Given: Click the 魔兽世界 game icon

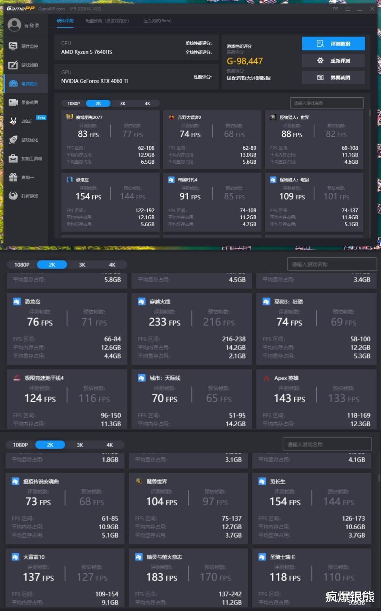Looking at the screenshot, I should point(139,481).
